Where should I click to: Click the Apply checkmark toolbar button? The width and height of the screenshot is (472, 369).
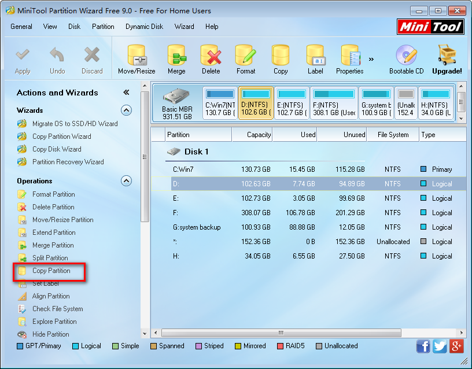tap(23, 61)
